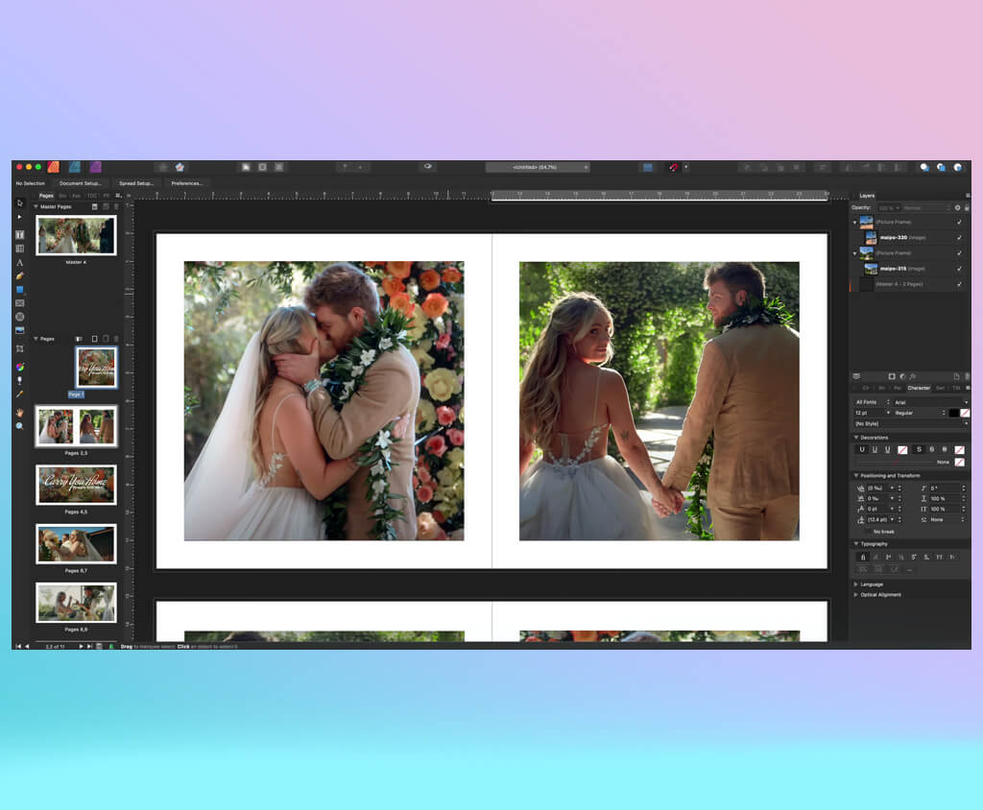
Task: Expand the Optical Alignment section
Action: point(855,594)
